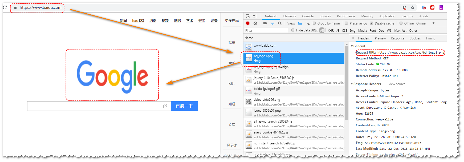Open the Security tab
This screenshot has height=162, width=464.
click(x=407, y=16)
